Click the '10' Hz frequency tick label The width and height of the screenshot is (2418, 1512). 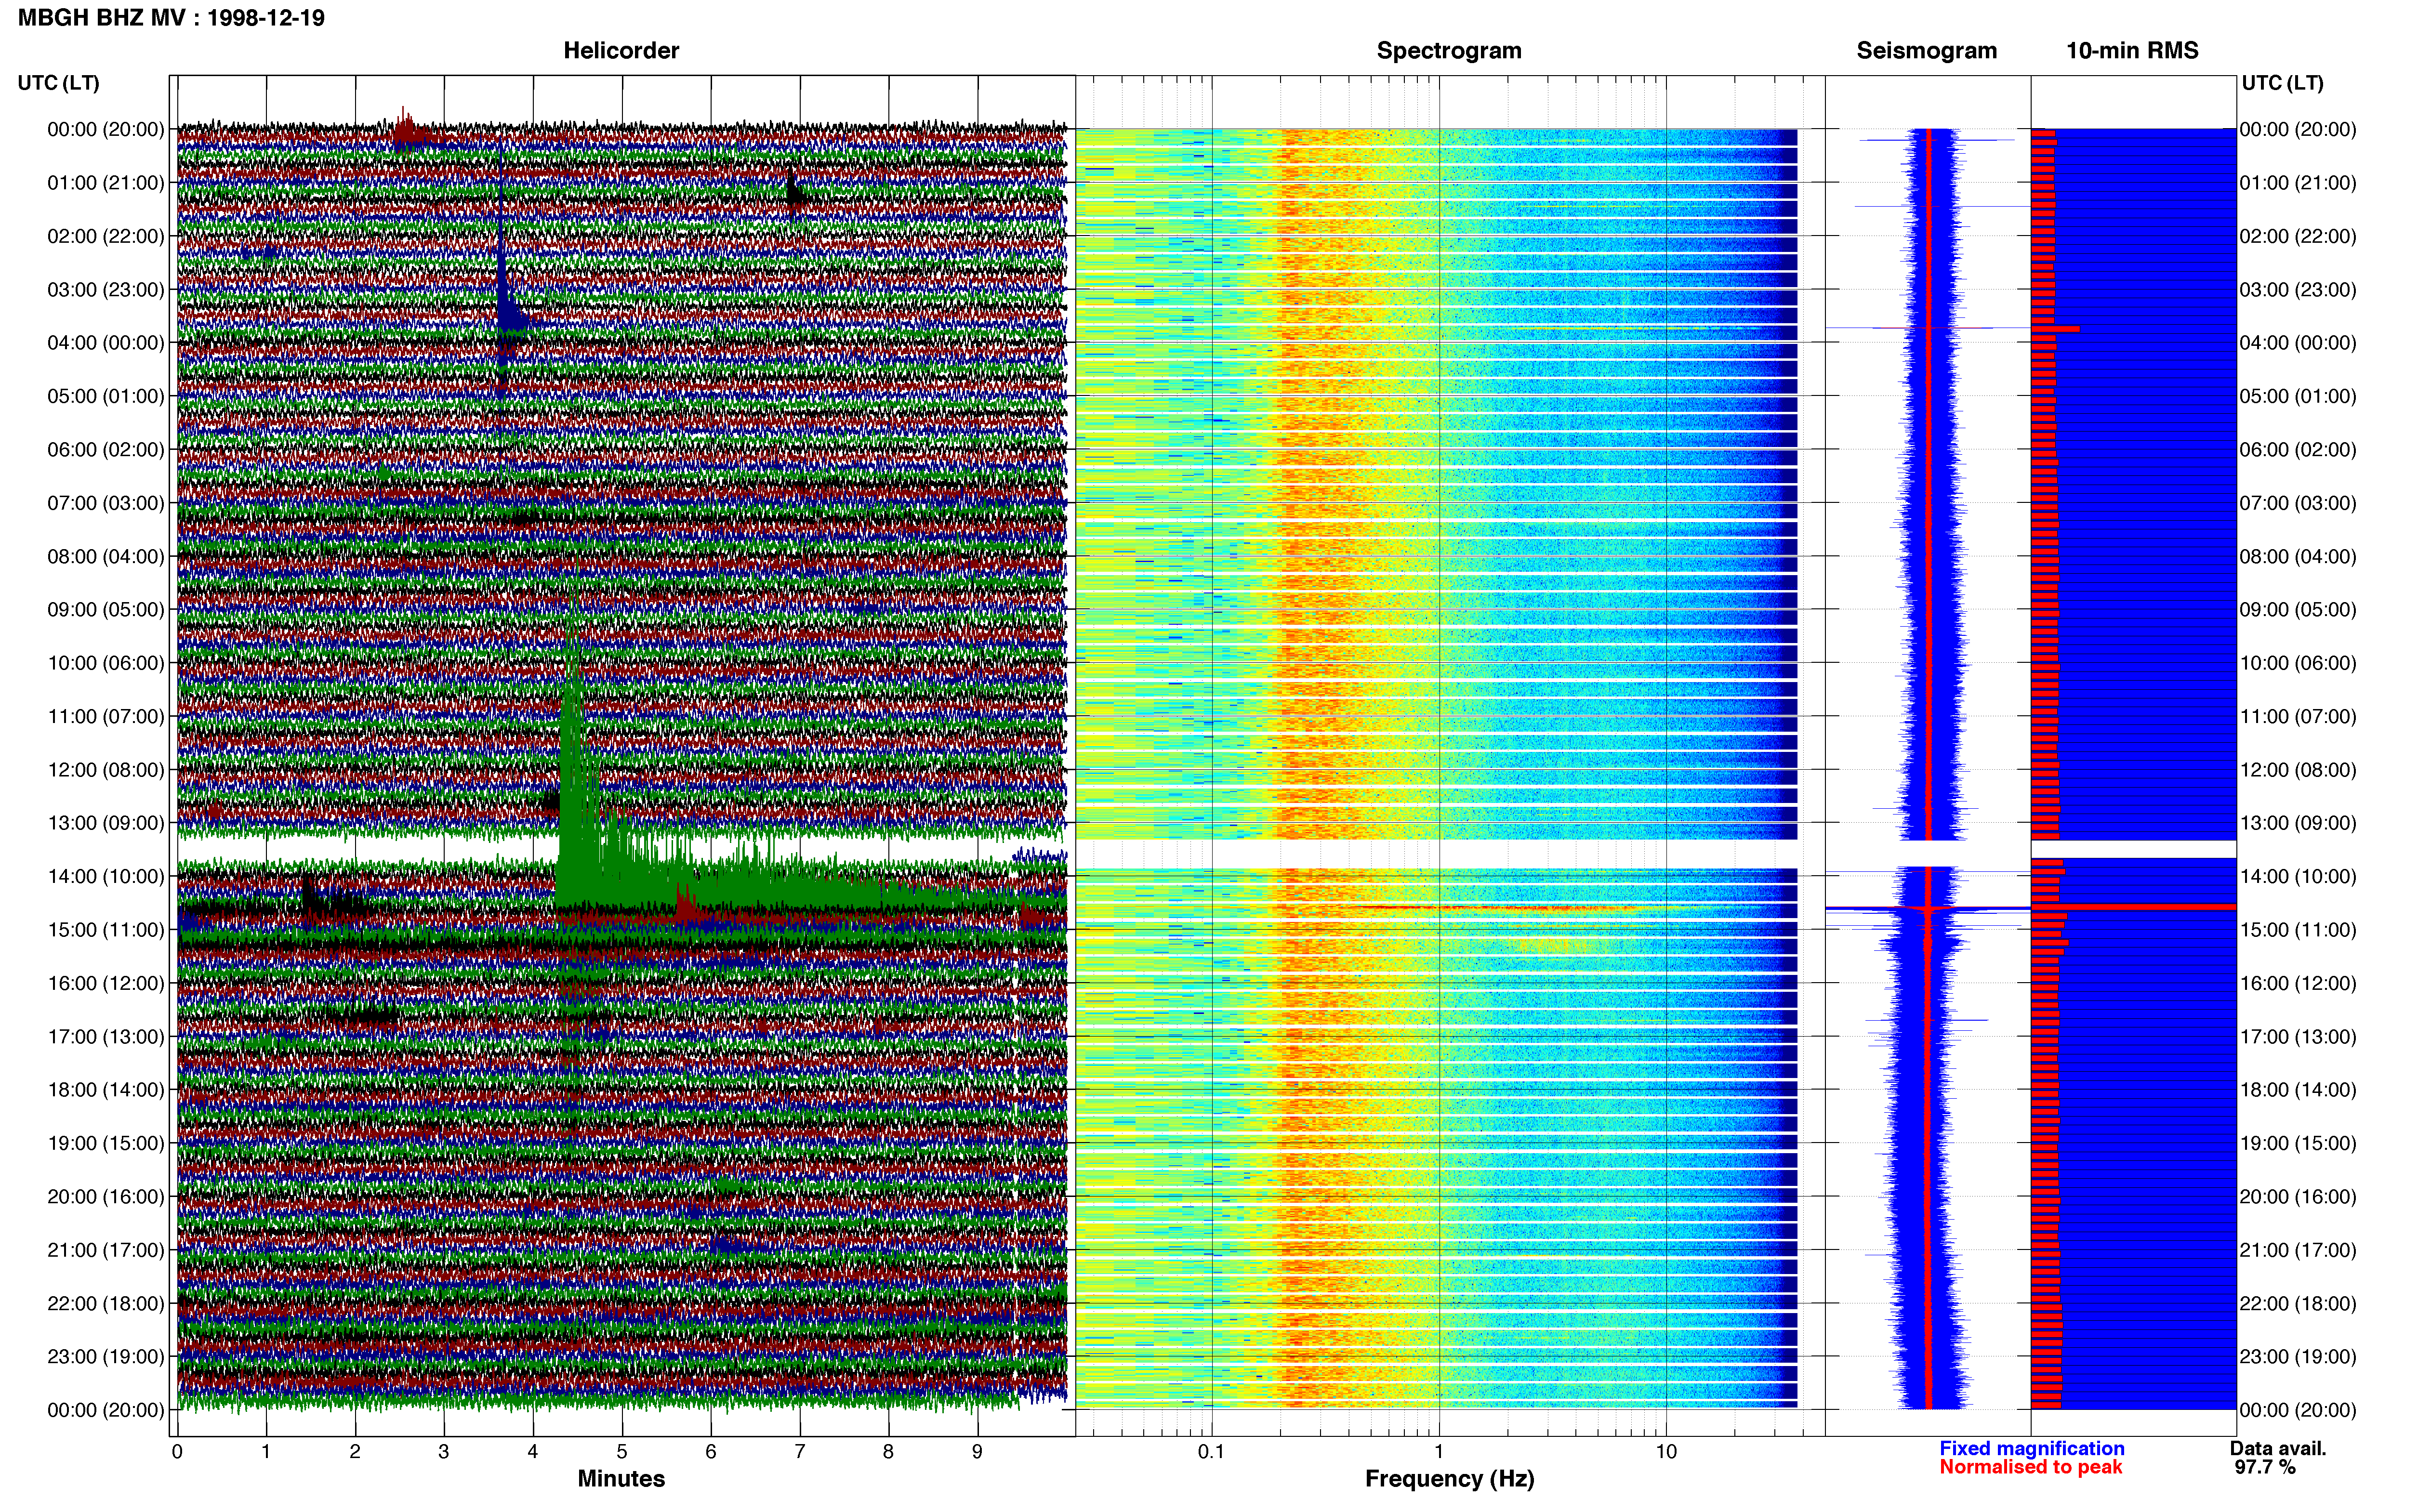click(x=1666, y=1451)
